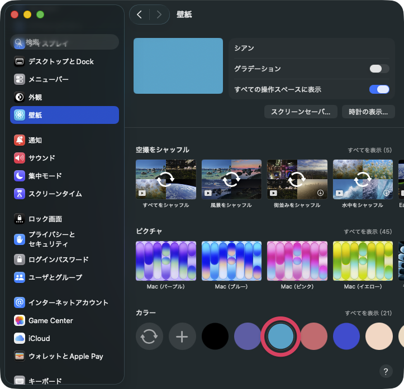The height and width of the screenshot is (389, 404).
Task: Select Mac (ピンク) wallpaper thumbnail
Action: click(297, 261)
